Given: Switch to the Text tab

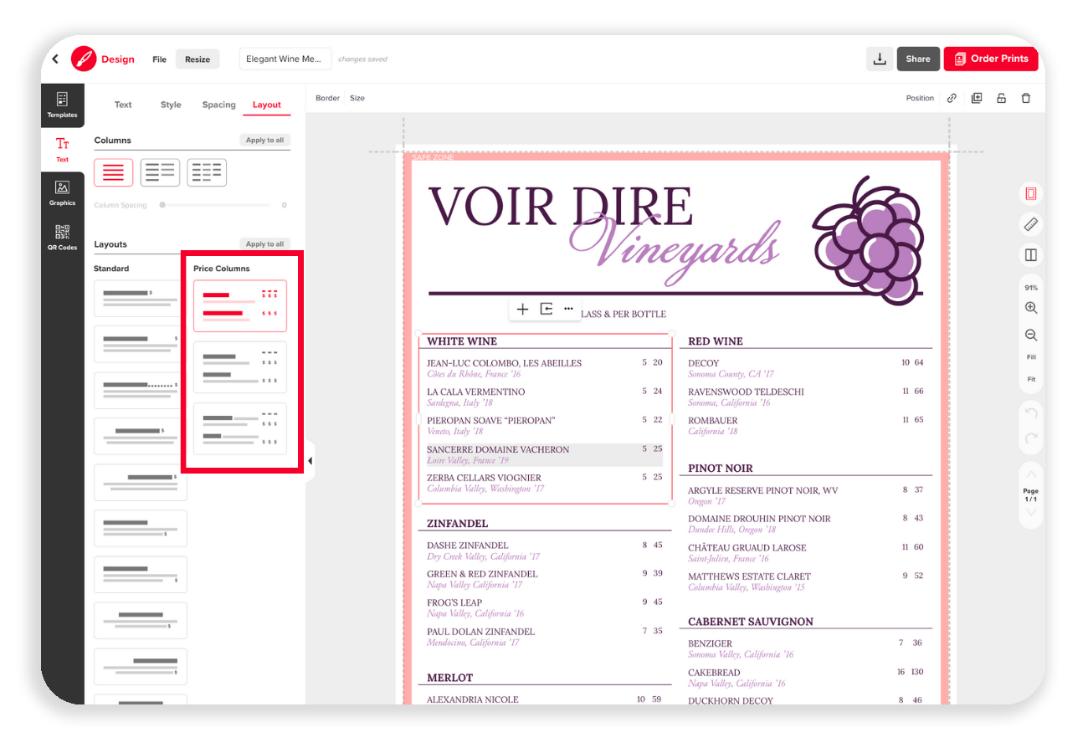Looking at the screenshot, I should pyautogui.click(x=123, y=105).
